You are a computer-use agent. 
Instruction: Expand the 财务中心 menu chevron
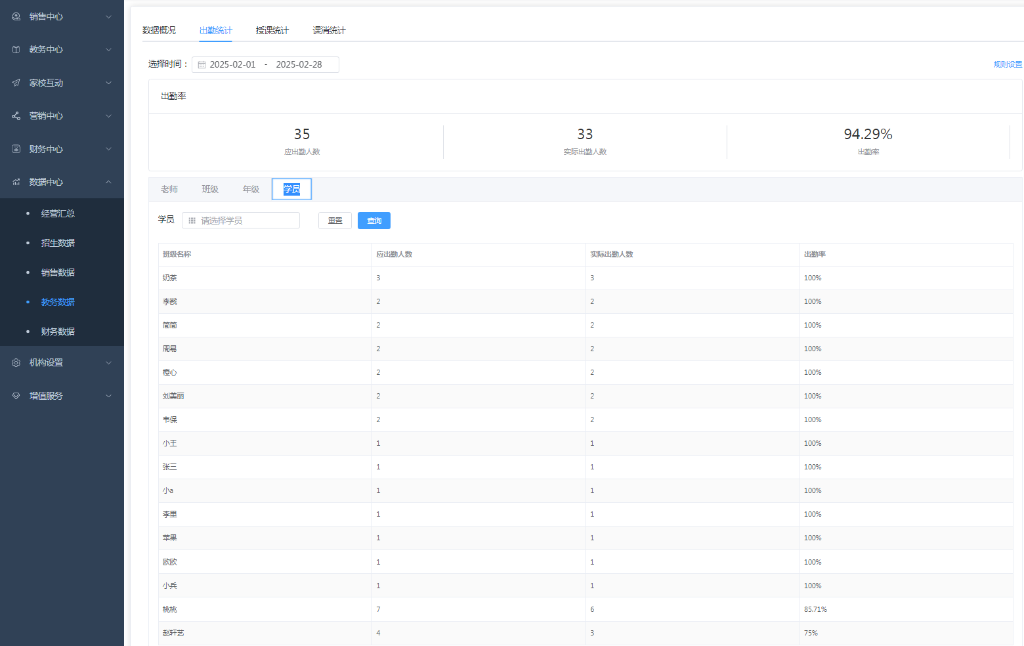coord(109,149)
